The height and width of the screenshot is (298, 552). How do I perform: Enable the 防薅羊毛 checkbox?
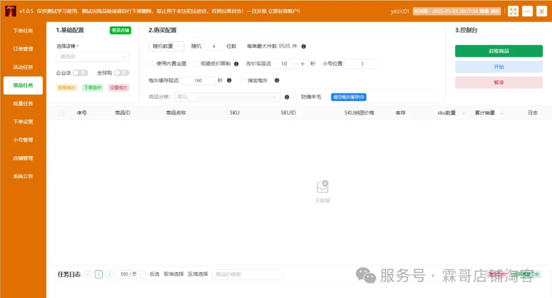[295, 97]
